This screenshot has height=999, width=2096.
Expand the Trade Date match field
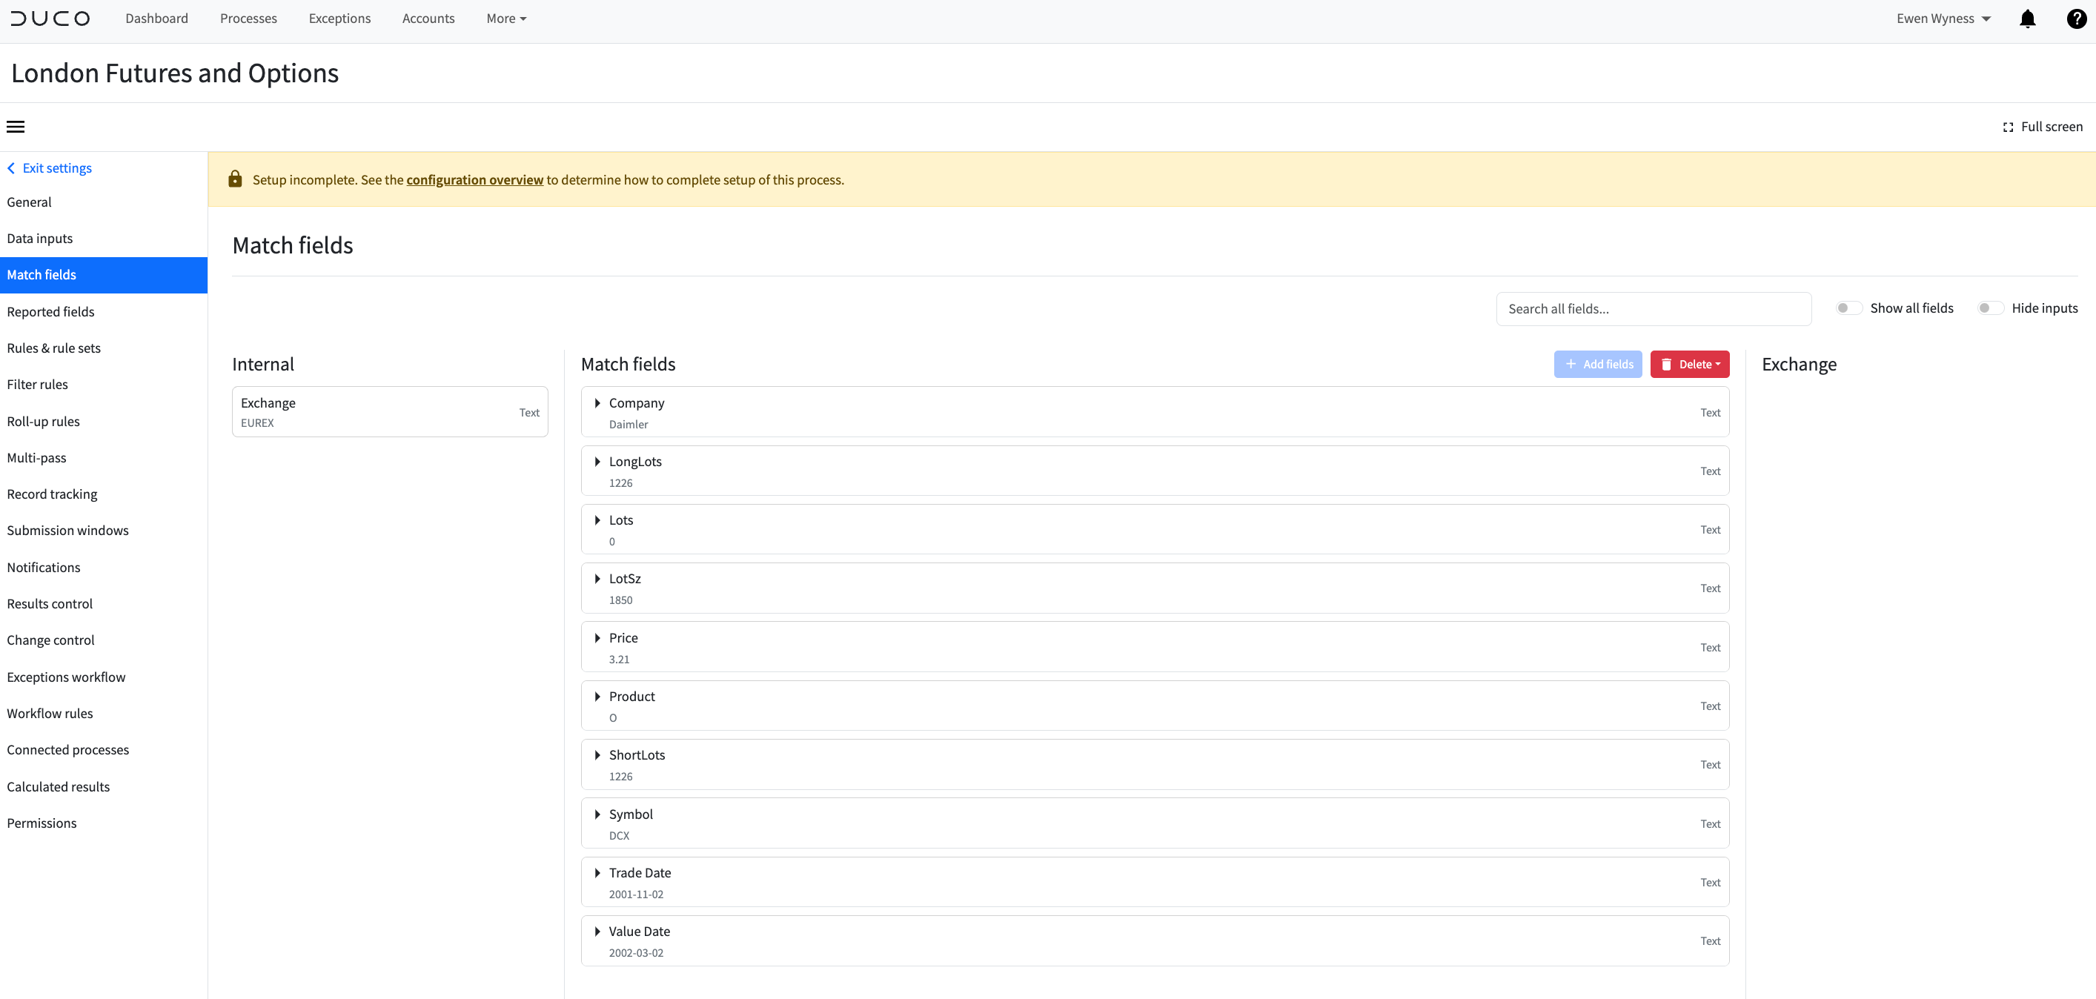pos(597,872)
